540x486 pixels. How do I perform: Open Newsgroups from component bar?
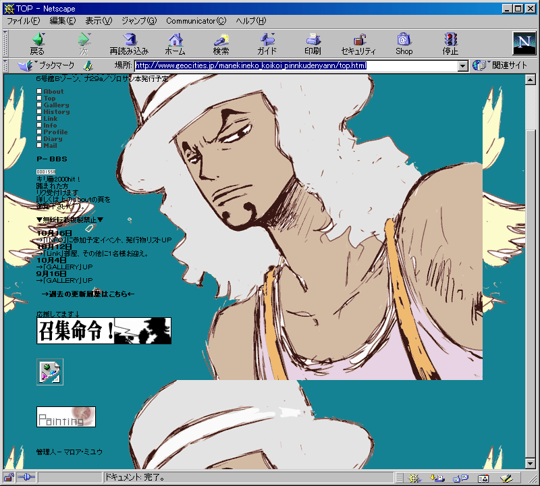[460, 478]
